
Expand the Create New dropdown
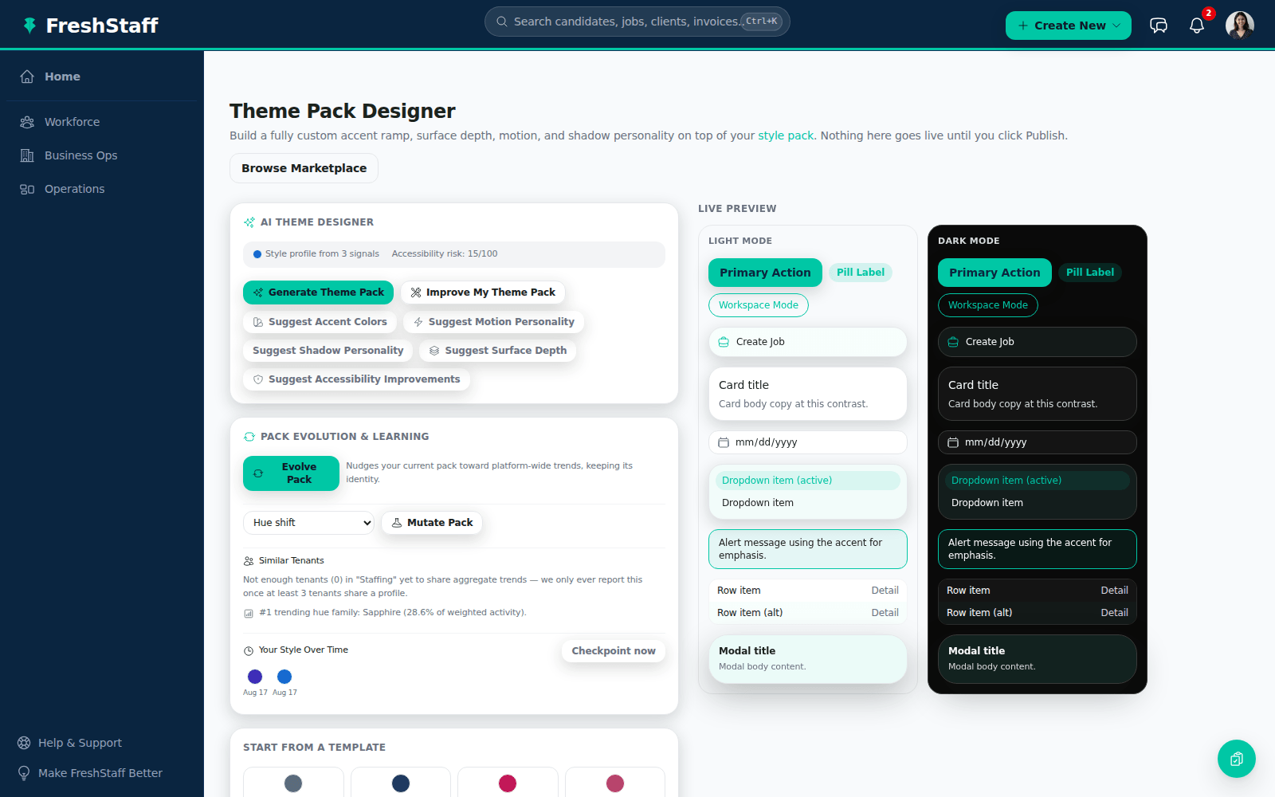(1069, 26)
